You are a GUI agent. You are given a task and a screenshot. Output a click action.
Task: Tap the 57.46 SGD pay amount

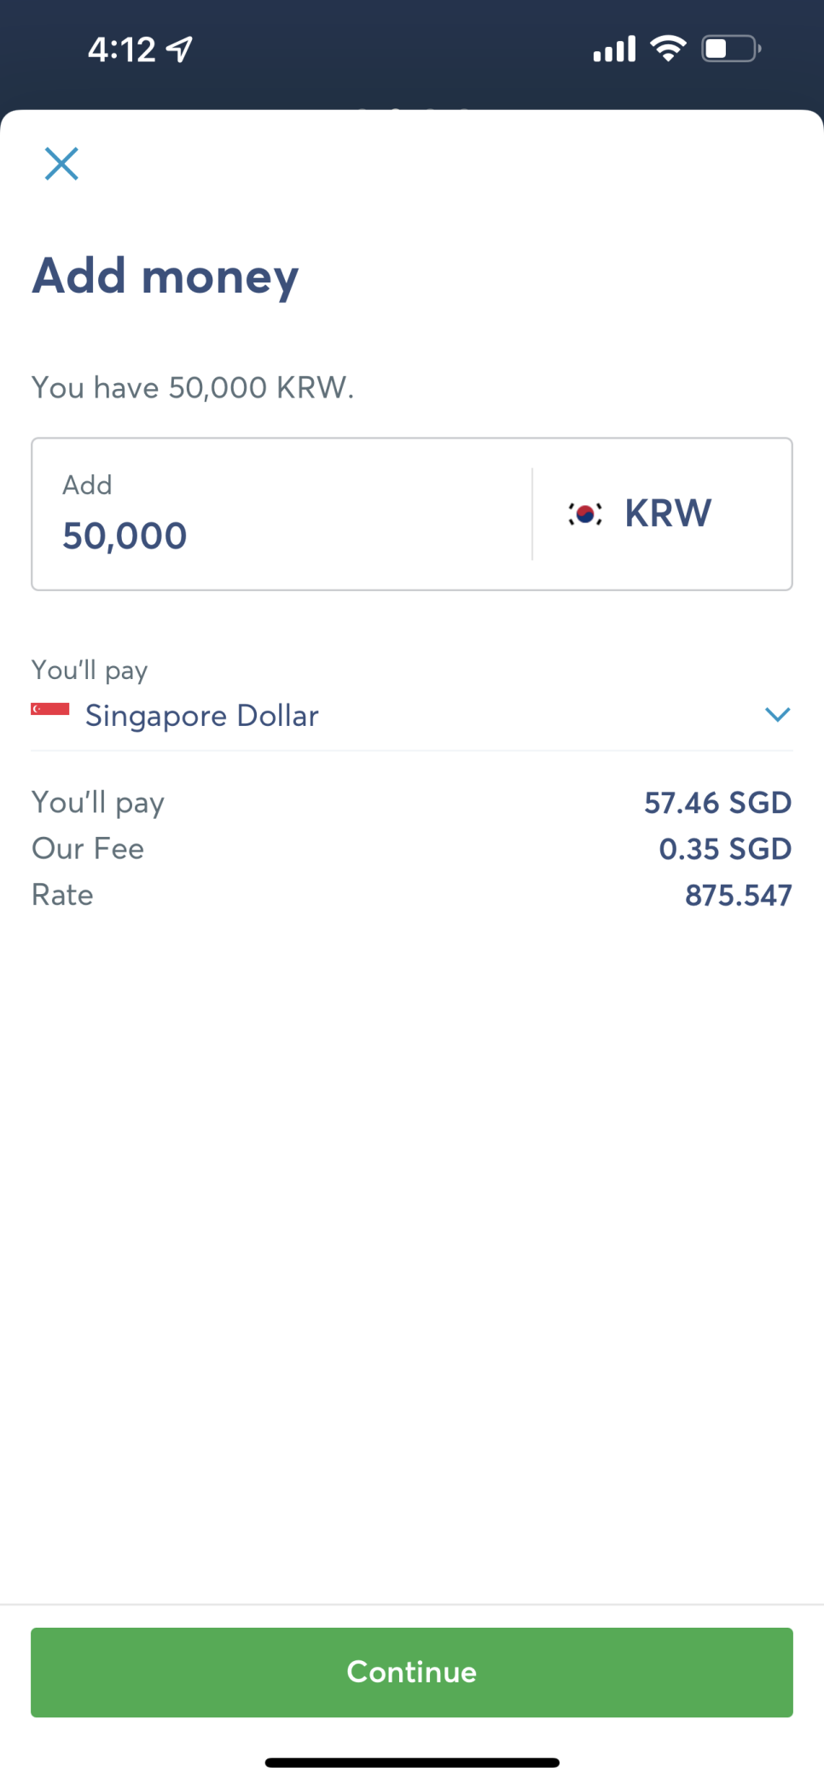(717, 803)
